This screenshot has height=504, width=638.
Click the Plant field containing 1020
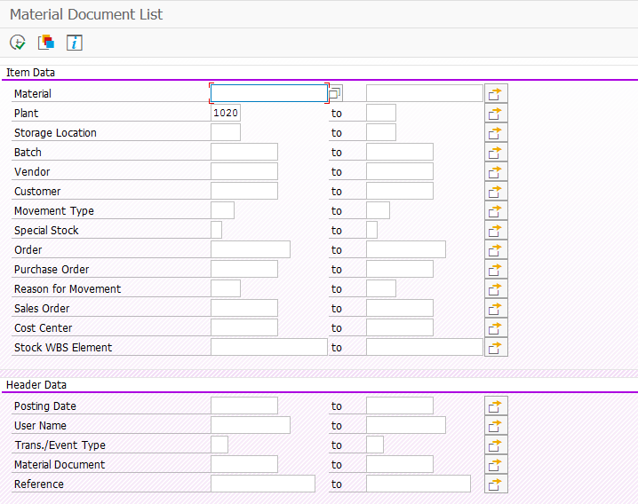point(226,113)
